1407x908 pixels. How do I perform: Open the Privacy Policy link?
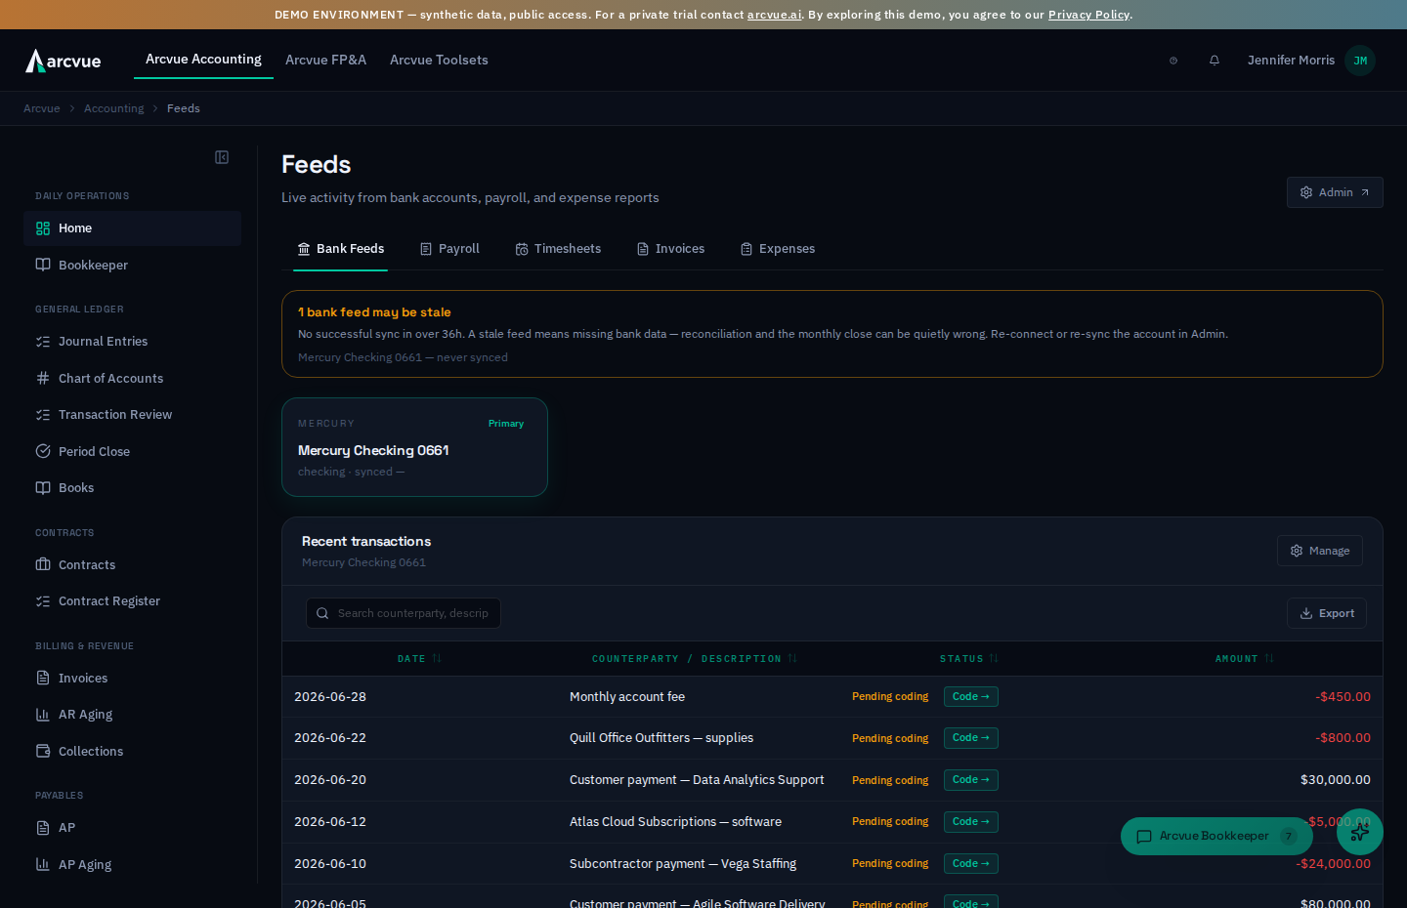click(1088, 15)
